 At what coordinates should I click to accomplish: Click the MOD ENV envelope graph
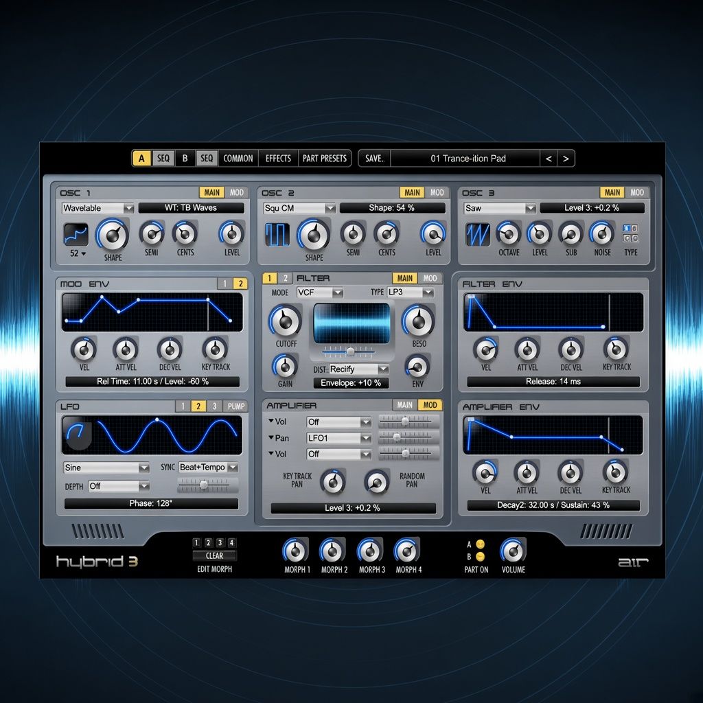tap(152, 312)
